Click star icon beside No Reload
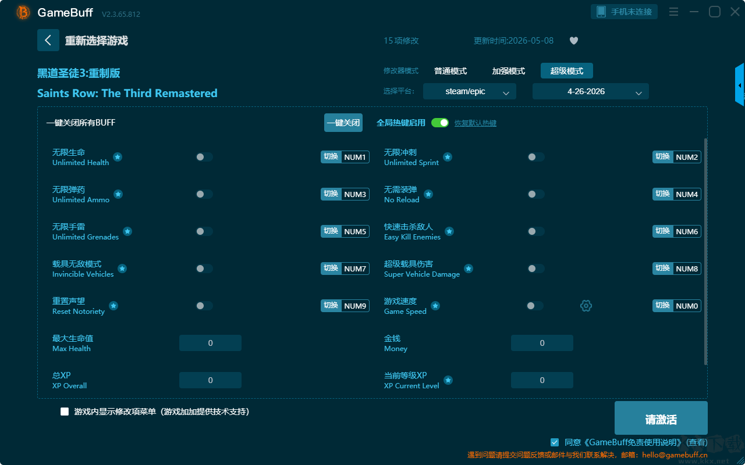 click(x=428, y=194)
